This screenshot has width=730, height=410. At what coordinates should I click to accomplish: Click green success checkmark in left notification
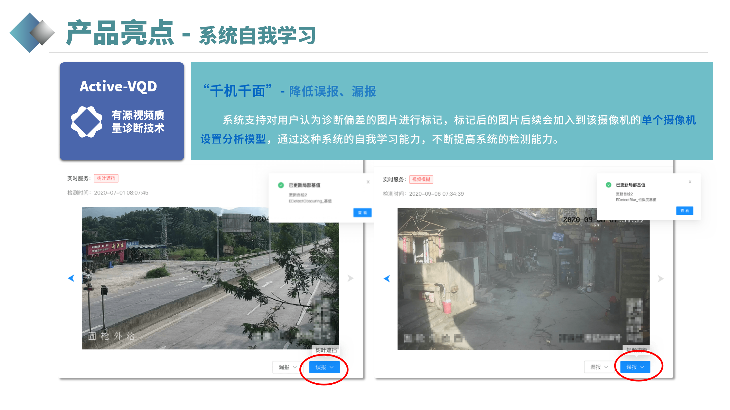coord(281,185)
